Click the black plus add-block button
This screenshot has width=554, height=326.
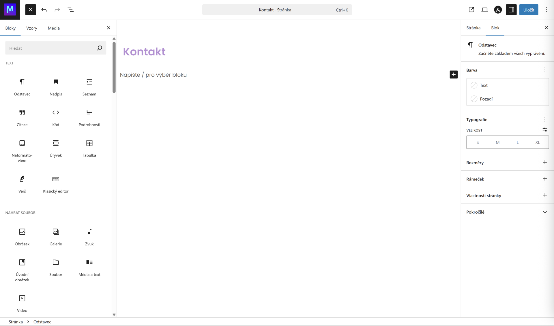[453, 74]
